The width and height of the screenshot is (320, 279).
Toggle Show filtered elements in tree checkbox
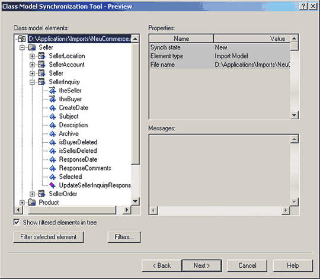coord(17,222)
